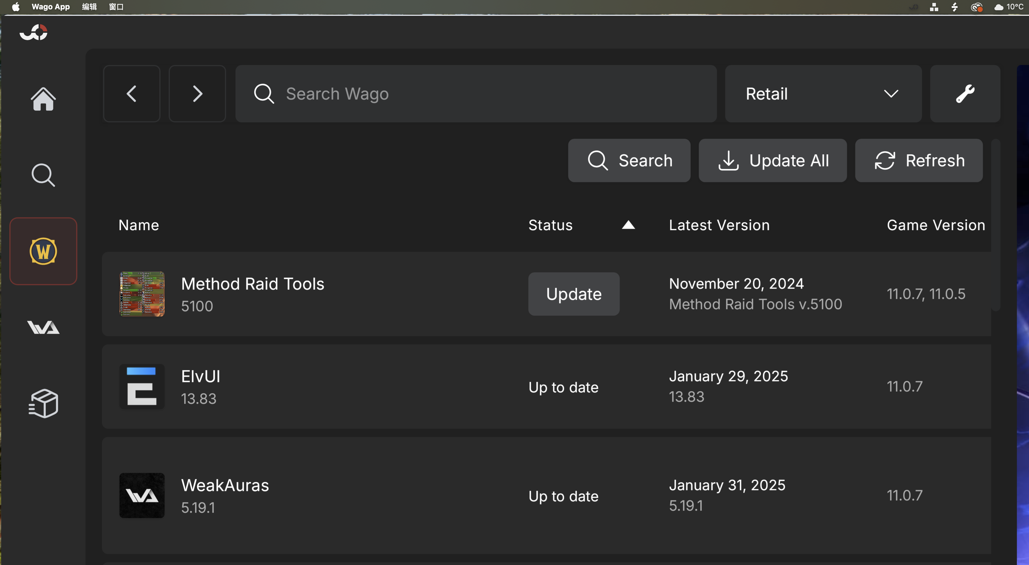Go forward with the right arrow button
Screen dimensions: 1029x565
(197, 94)
